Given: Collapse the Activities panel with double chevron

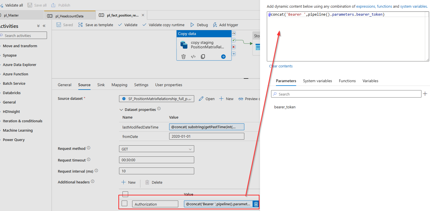Looking at the screenshot, I should [x=44, y=26].
